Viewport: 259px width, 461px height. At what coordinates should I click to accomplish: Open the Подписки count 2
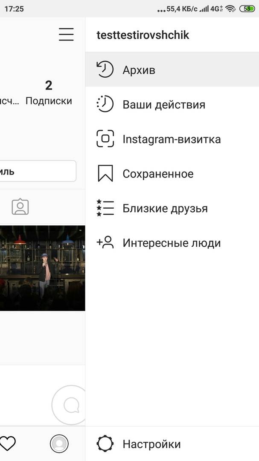click(x=49, y=93)
